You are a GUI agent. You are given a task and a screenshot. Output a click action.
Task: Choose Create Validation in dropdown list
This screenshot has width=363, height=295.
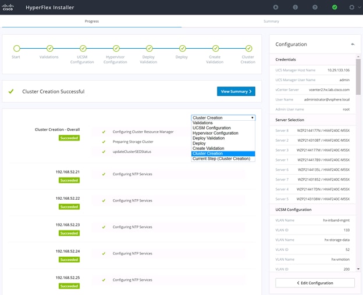pos(223,148)
